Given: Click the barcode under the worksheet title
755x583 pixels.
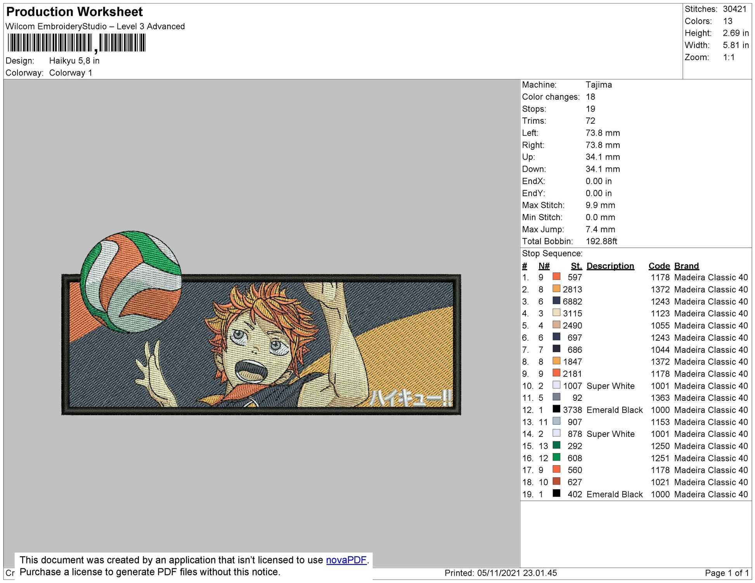Looking at the screenshot, I should click(x=76, y=43).
